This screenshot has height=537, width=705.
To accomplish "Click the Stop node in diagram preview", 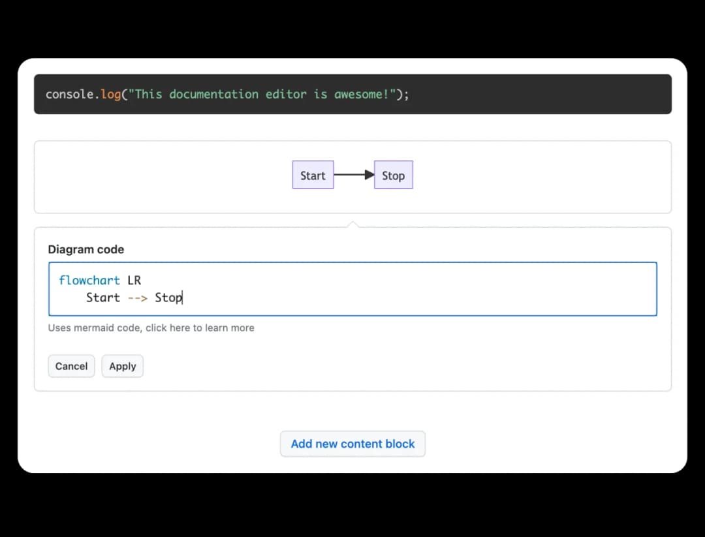I will pos(394,175).
